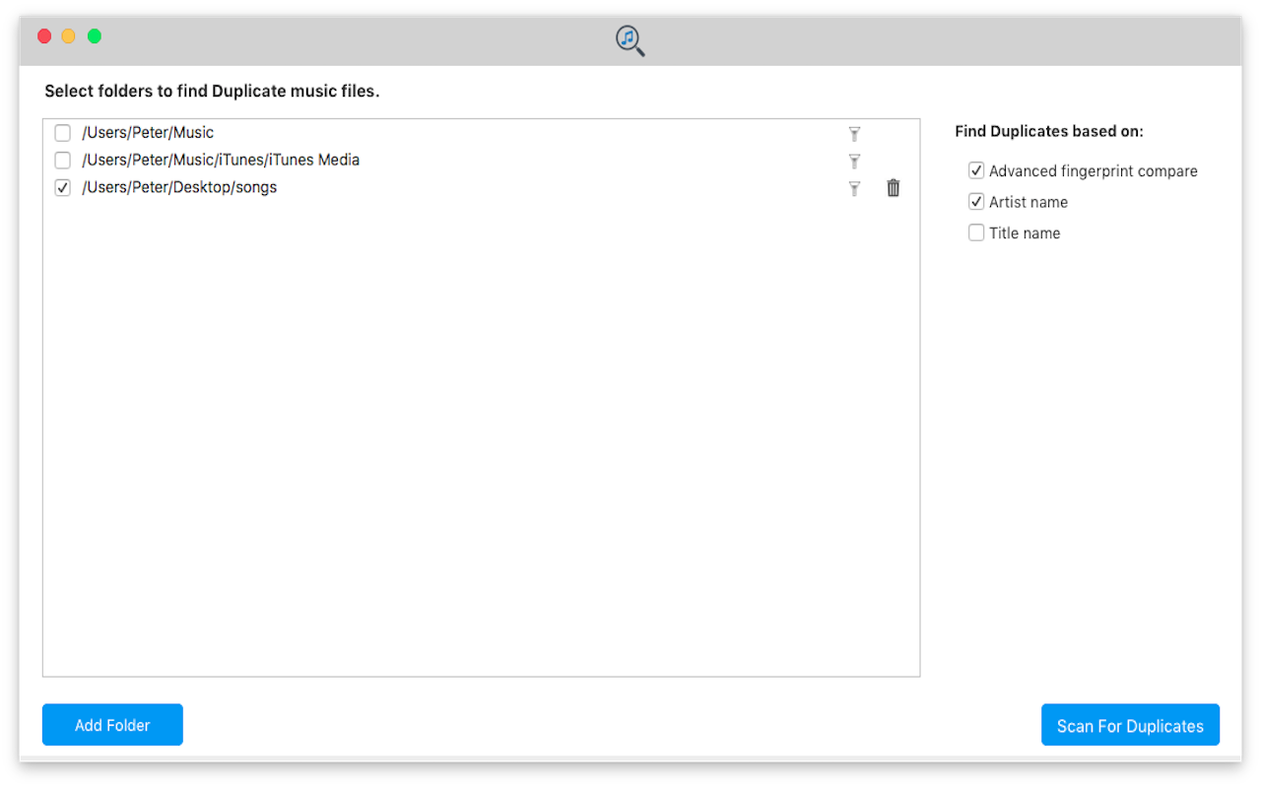Click filter icon for iTunes Media folder row
Image resolution: width=1261 pixels, height=788 pixels.
[x=854, y=162]
